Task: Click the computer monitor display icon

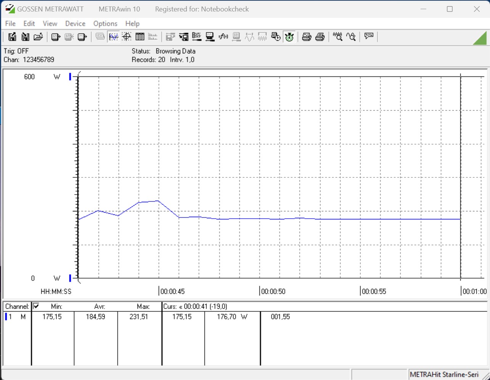Action: tap(210, 37)
